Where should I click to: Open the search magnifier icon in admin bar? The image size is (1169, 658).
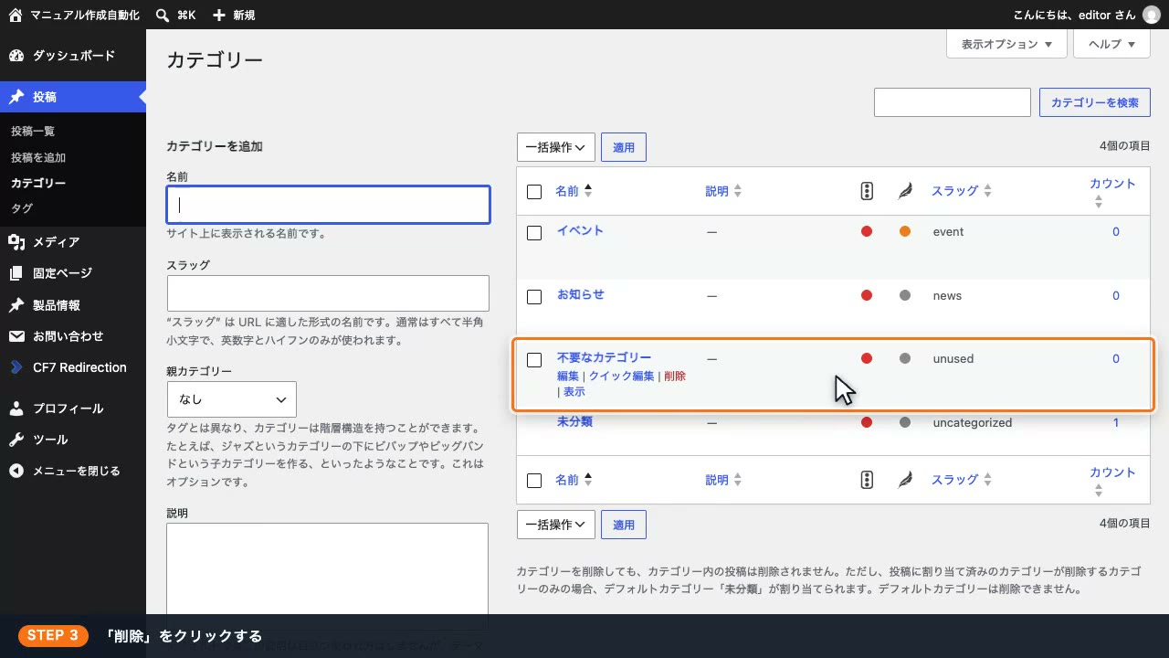point(162,15)
